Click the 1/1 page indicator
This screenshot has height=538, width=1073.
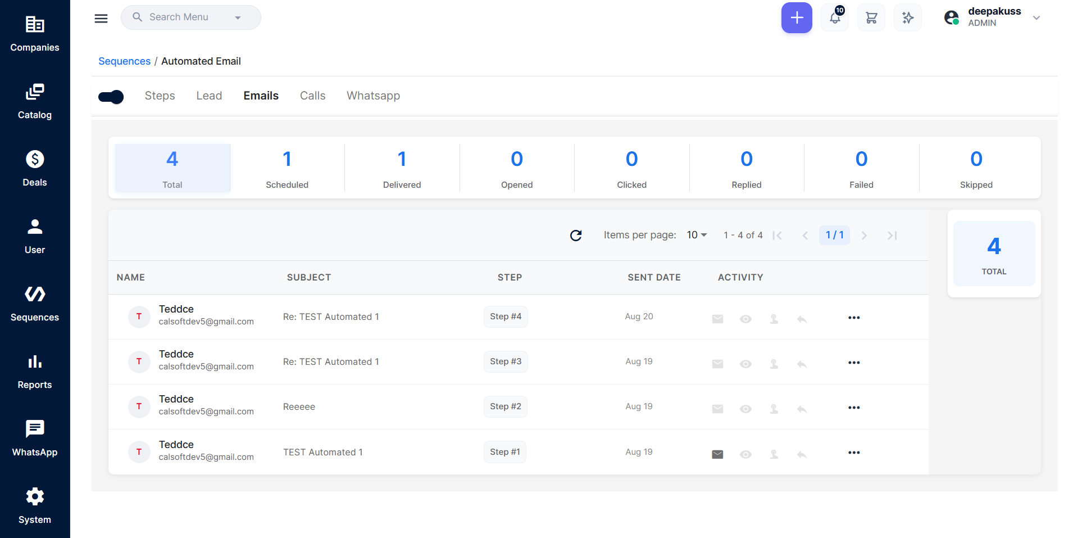pyautogui.click(x=835, y=235)
